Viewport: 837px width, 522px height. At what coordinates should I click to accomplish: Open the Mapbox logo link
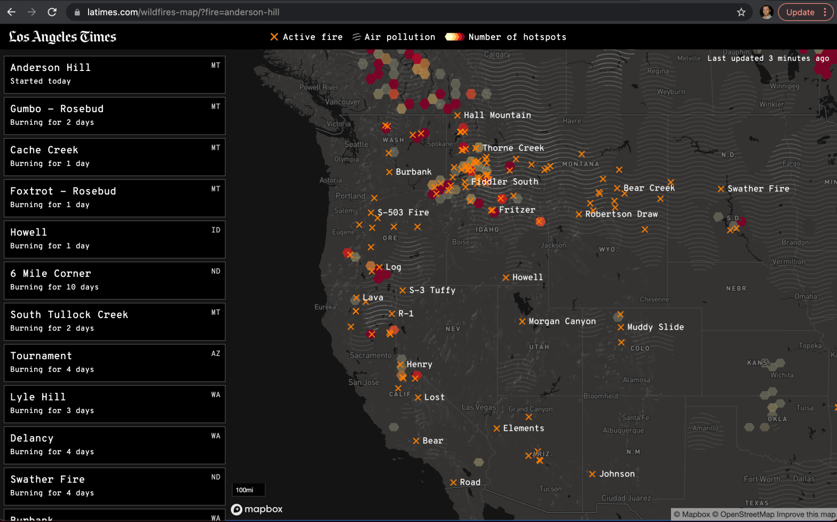pyautogui.click(x=257, y=509)
